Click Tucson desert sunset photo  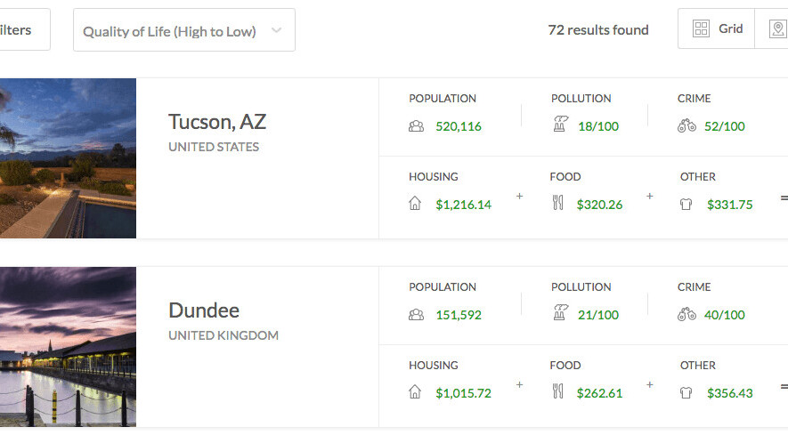click(68, 158)
